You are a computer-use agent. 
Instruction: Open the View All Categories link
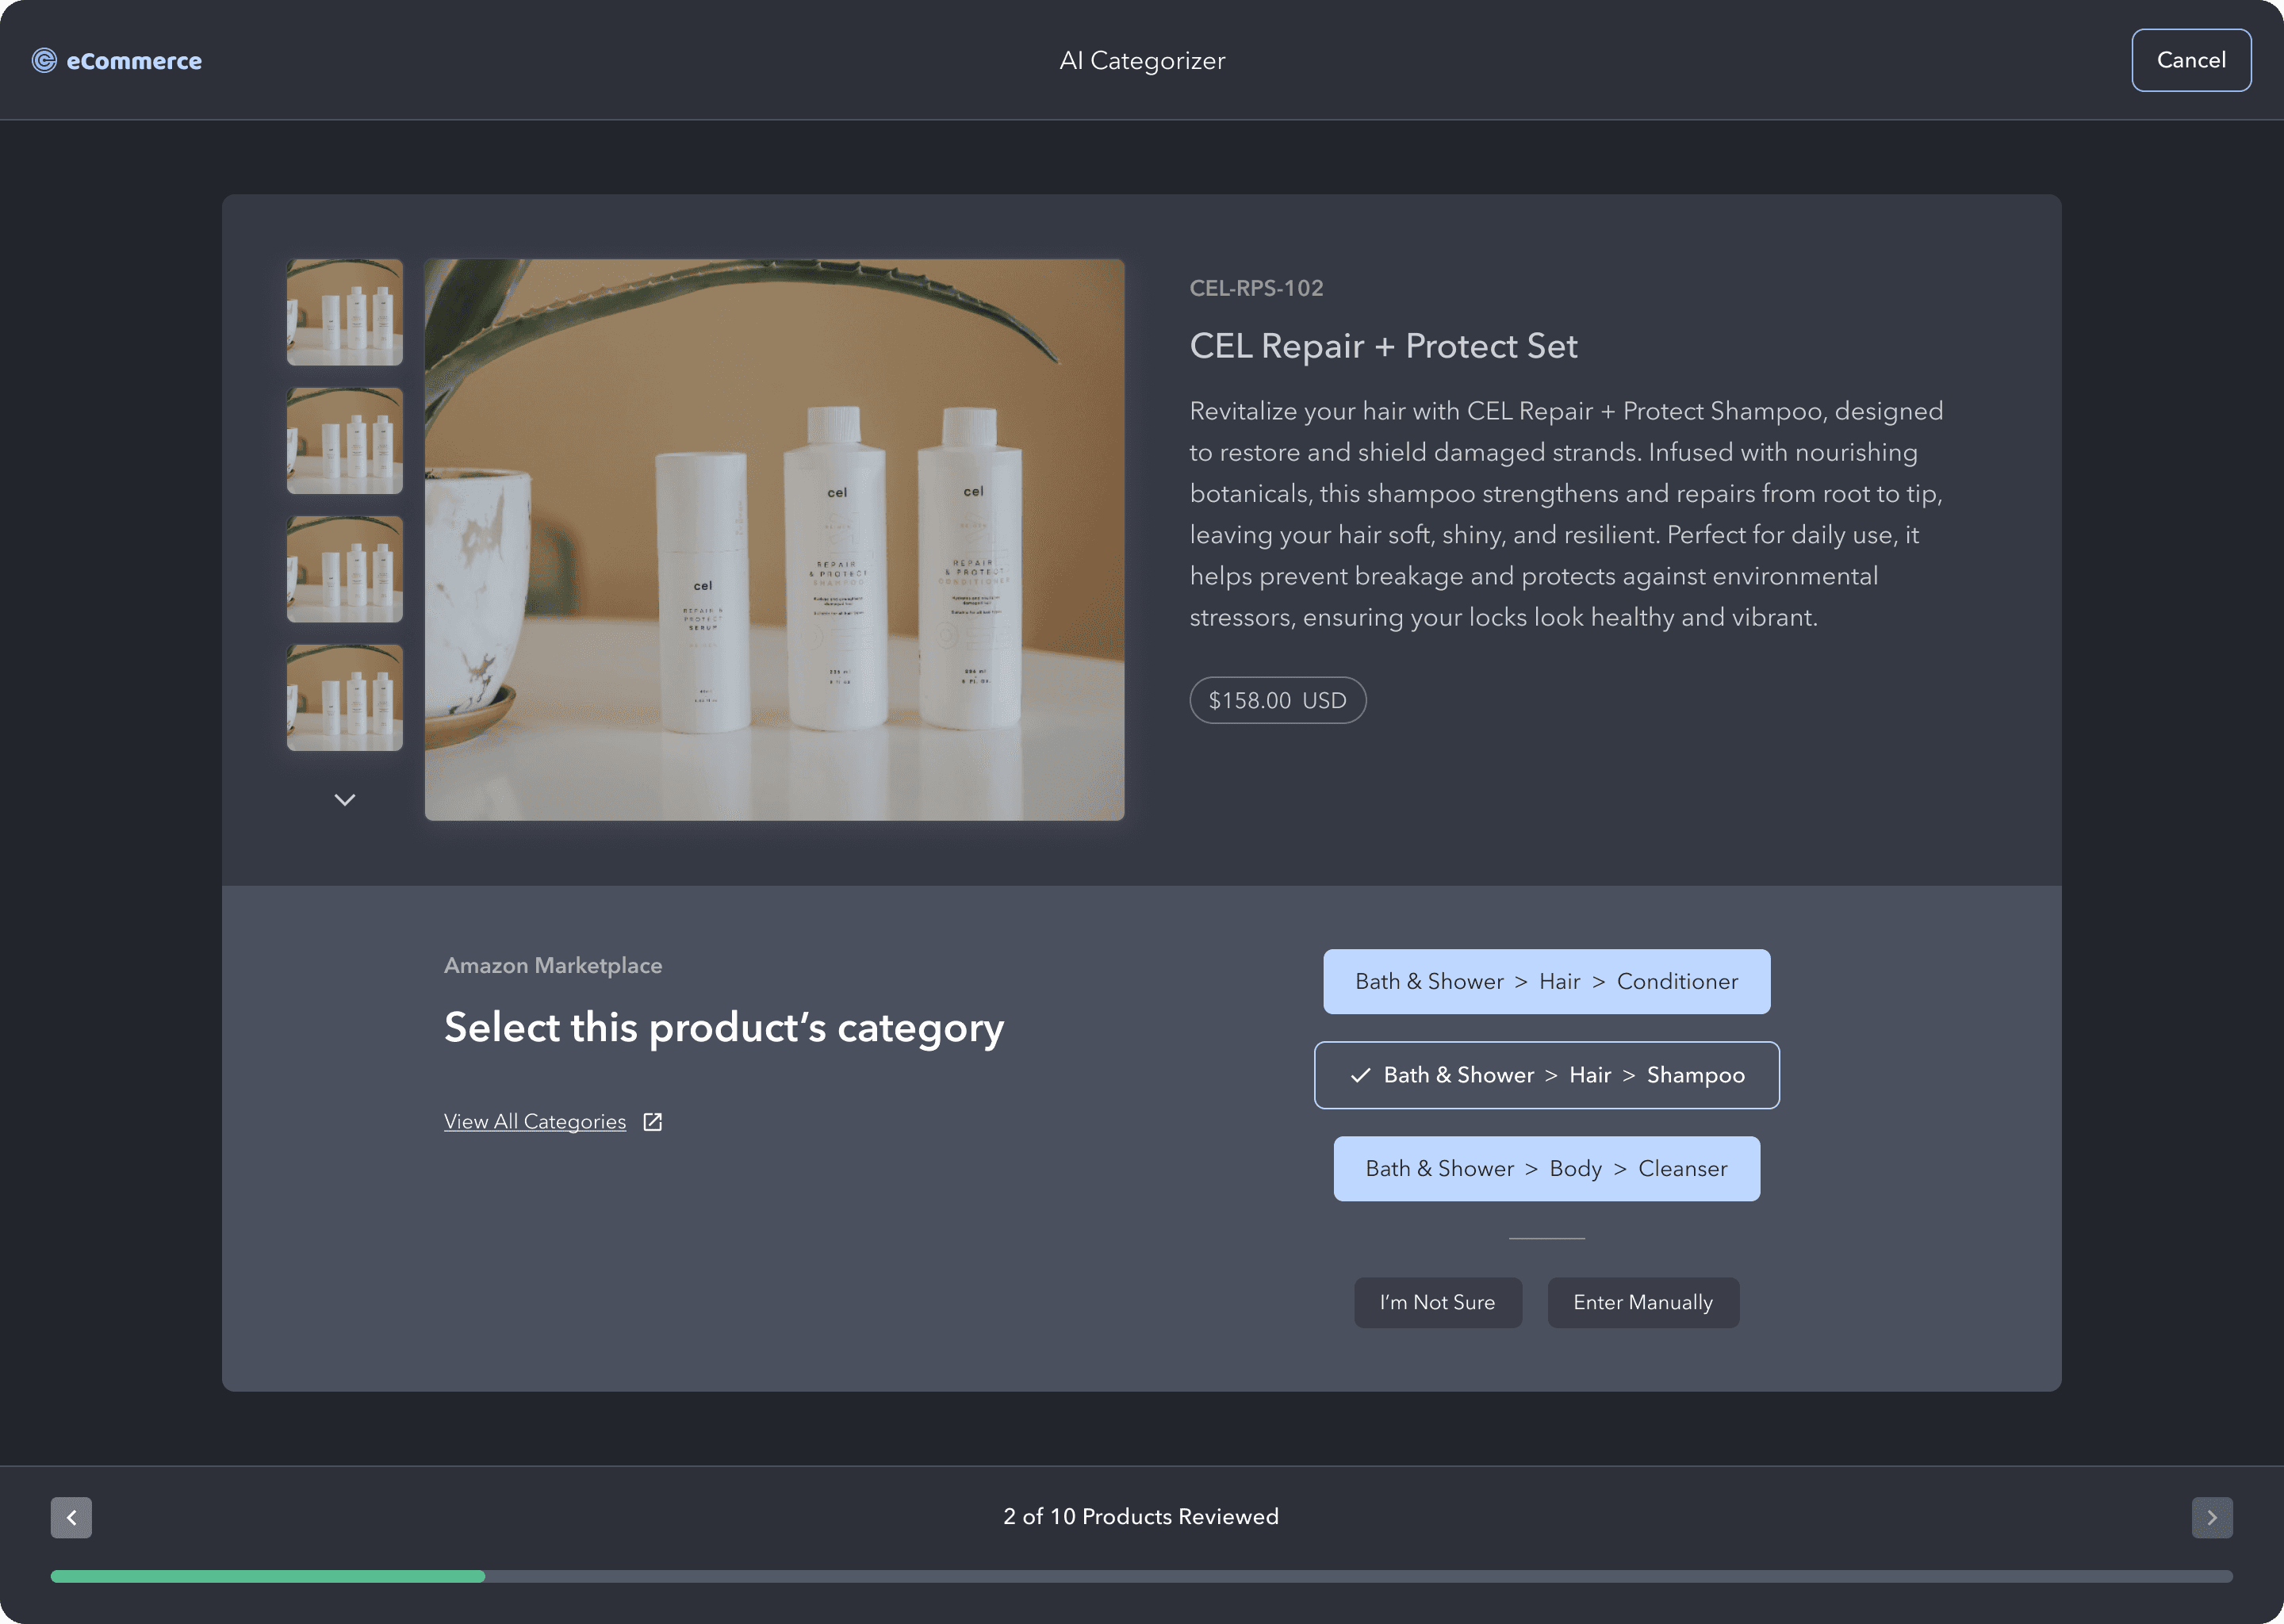click(x=534, y=1122)
